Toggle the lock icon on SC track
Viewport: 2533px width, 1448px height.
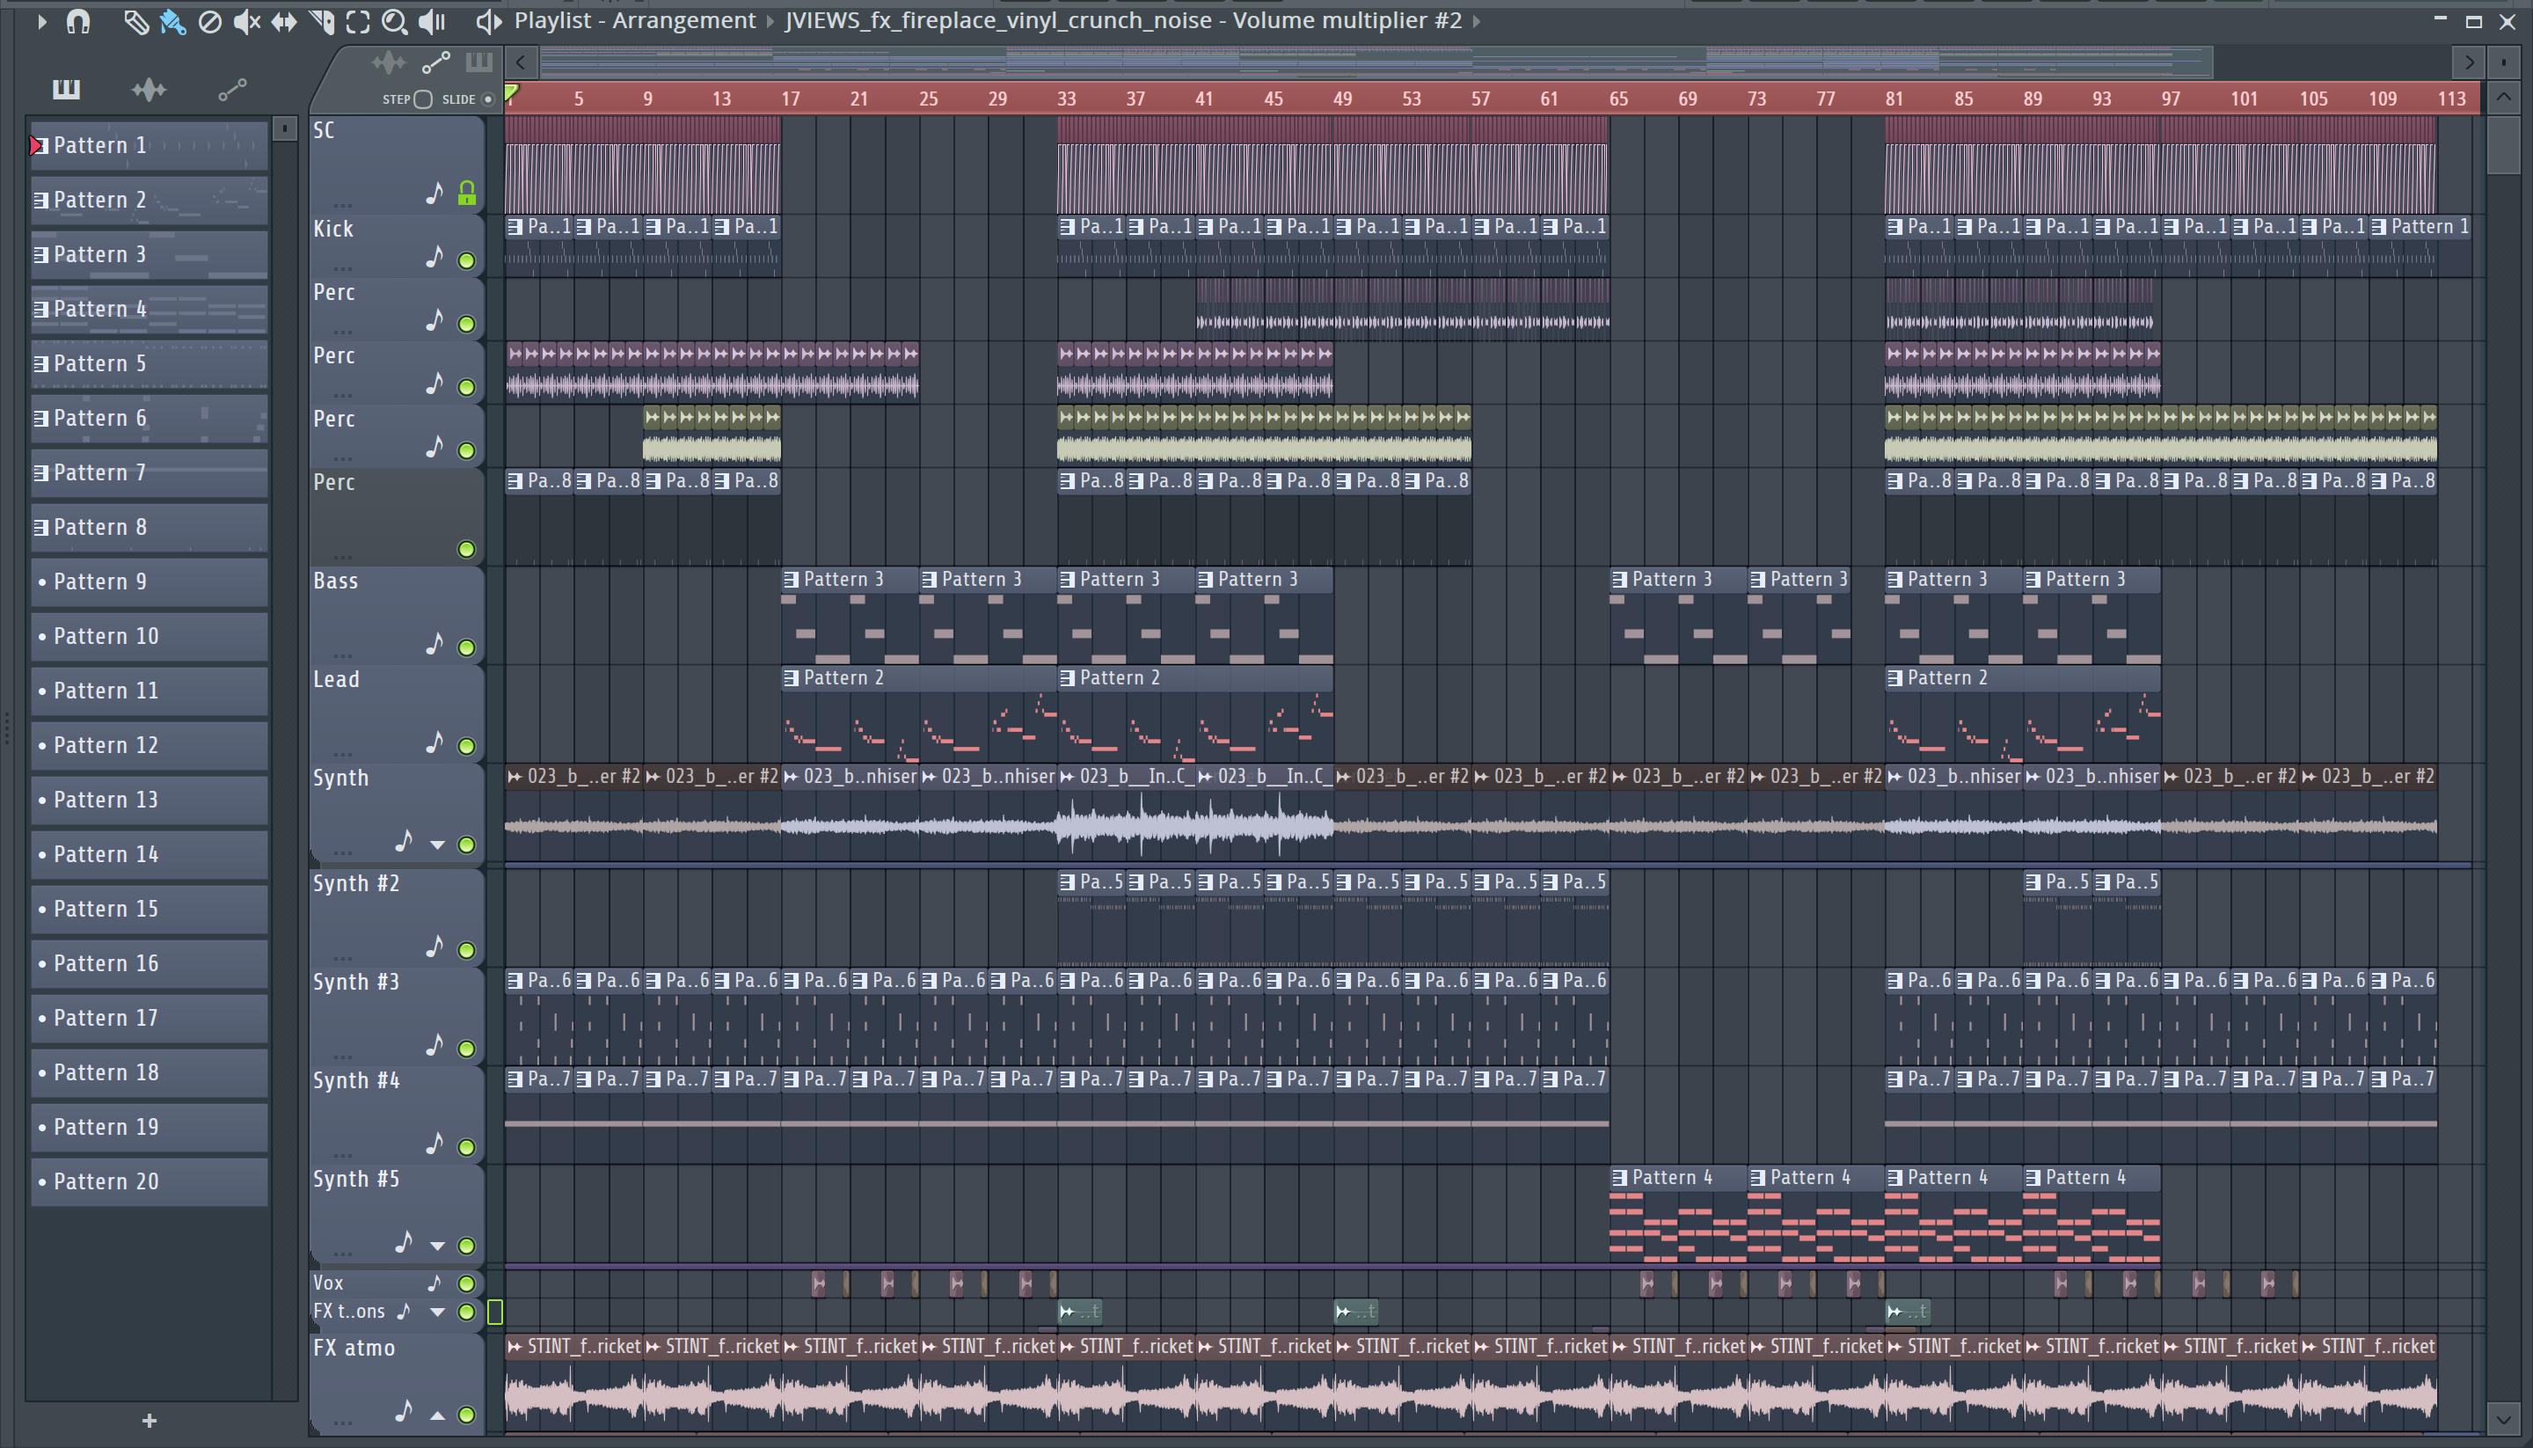click(x=466, y=193)
